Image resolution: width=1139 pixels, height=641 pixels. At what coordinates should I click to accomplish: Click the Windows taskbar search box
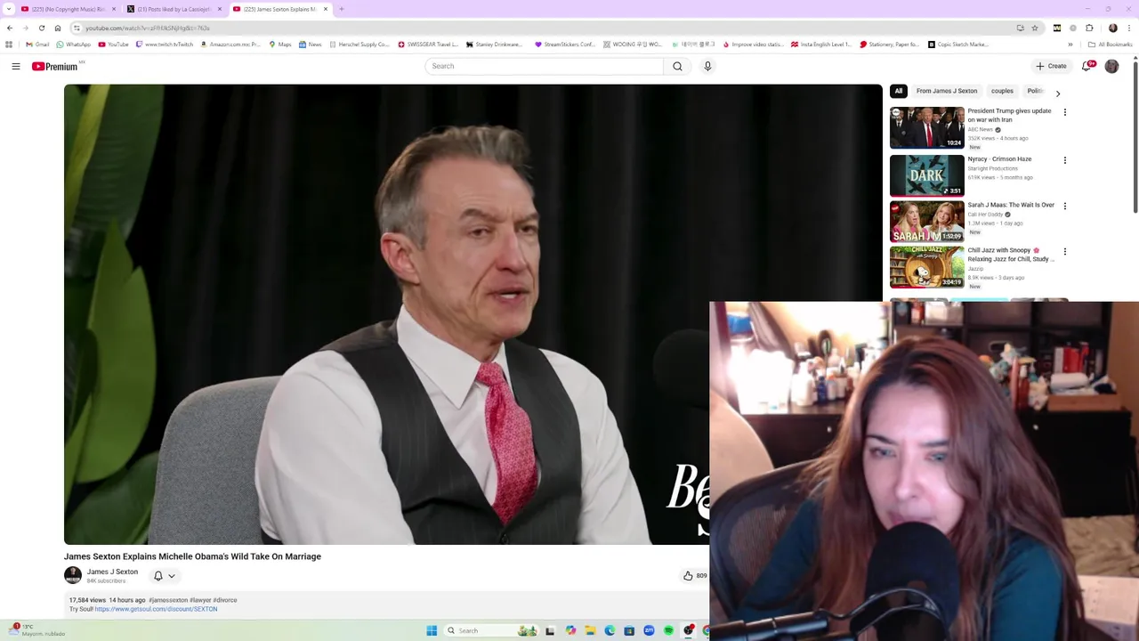(x=492, y=630)
